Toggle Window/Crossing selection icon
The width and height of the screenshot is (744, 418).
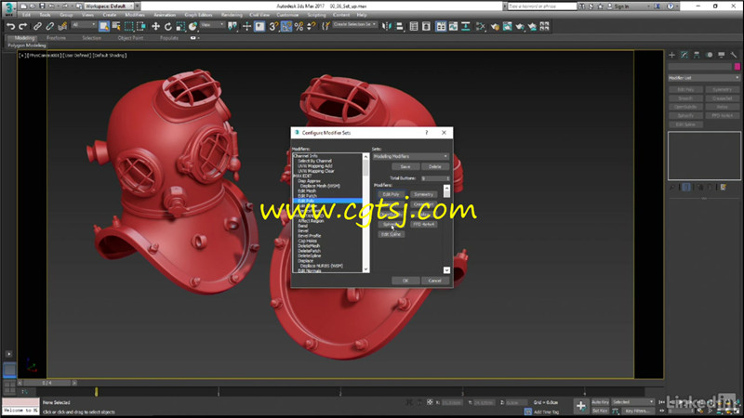(x=141, y=27)
